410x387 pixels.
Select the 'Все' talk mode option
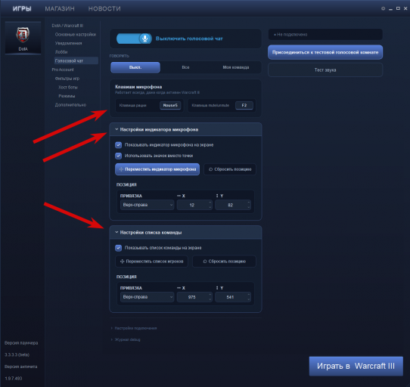click(185, 67)
